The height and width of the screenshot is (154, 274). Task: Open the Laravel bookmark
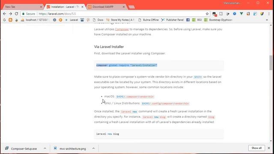pos(71,20)
